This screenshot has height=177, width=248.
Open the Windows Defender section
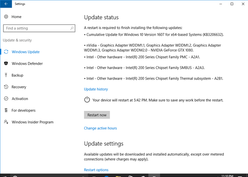coord(27,63)
